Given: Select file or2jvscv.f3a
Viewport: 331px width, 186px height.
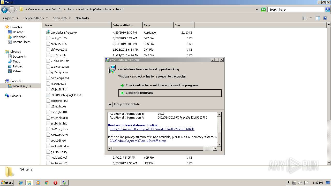Looking at the screenshot, I should [x=58, y=44].
